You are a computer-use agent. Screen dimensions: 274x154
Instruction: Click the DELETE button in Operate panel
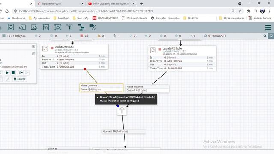click(x=20, y=79)
